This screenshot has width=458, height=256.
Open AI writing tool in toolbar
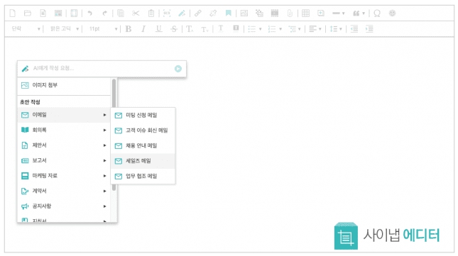182,13
